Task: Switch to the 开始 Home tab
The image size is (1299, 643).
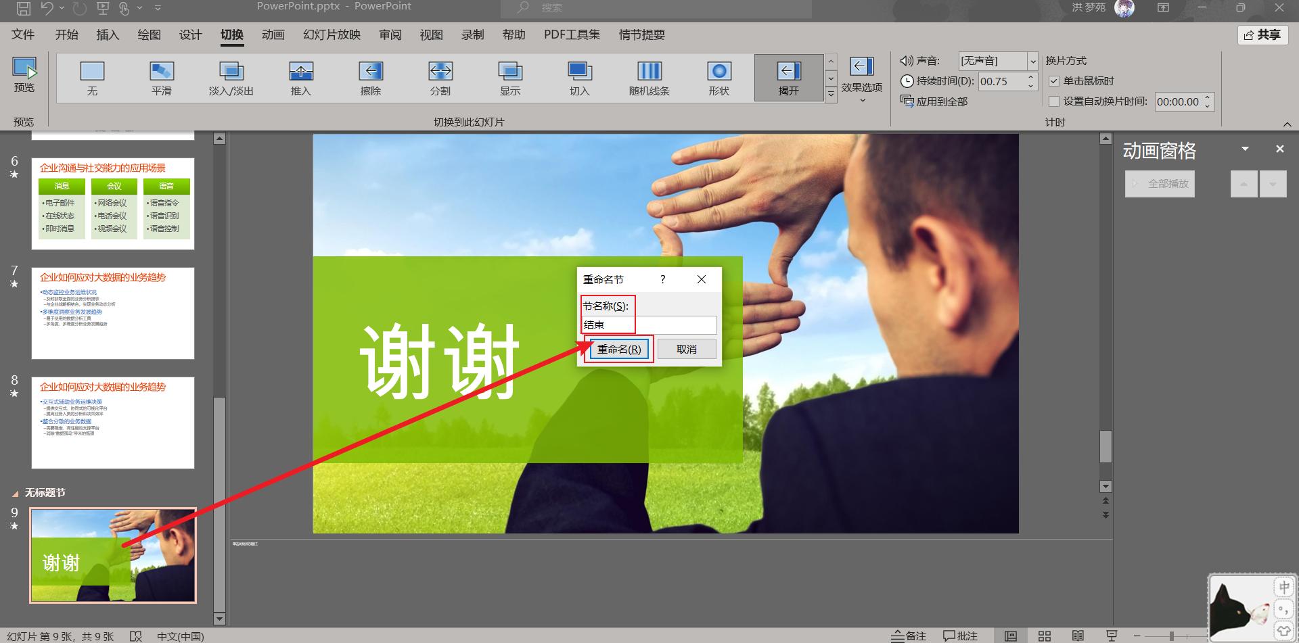Action: point(67,34)
